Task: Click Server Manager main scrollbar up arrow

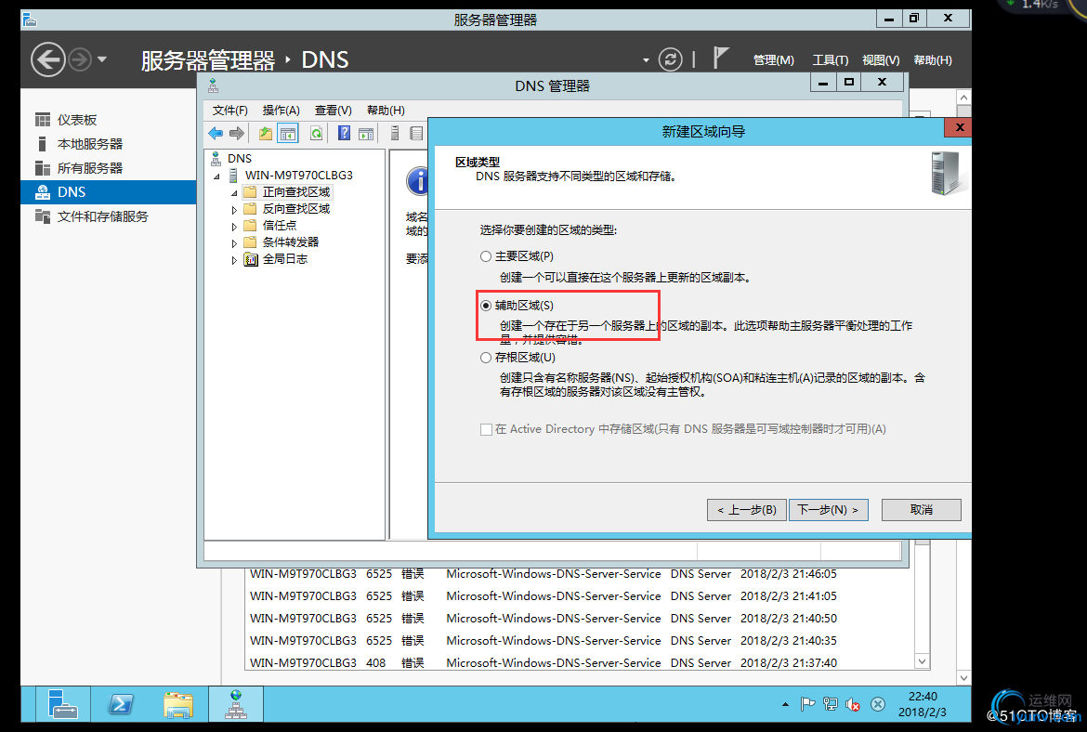Action: (x=963, y=97)
